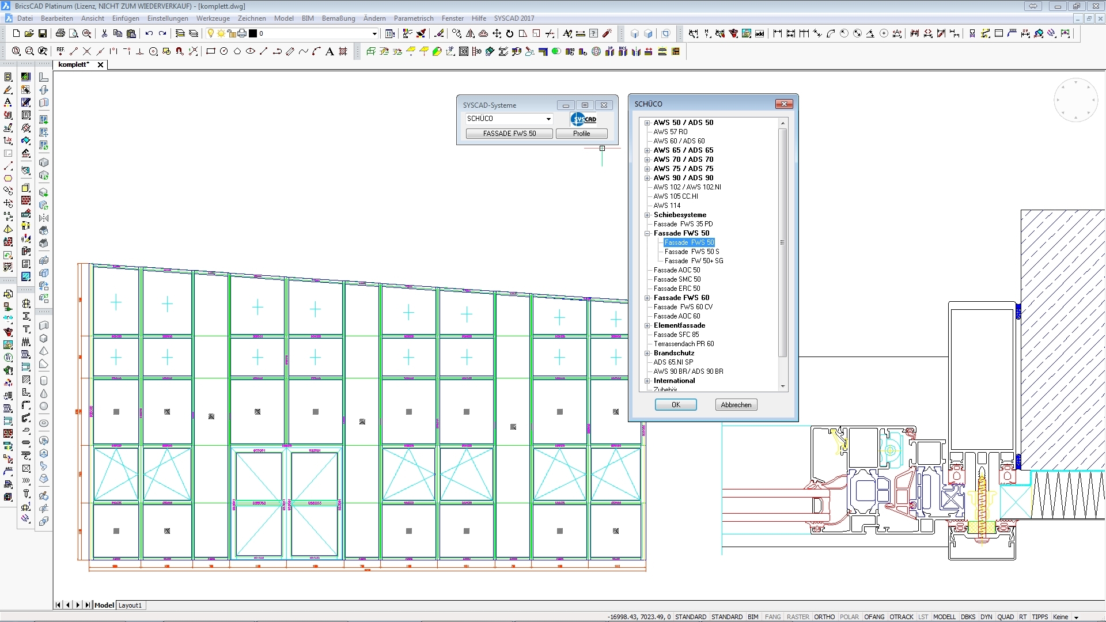This screenshot has height=622, width=1106.
Task: Click the OK button in SCHÜCO dialog
Action: click(676, 405)
